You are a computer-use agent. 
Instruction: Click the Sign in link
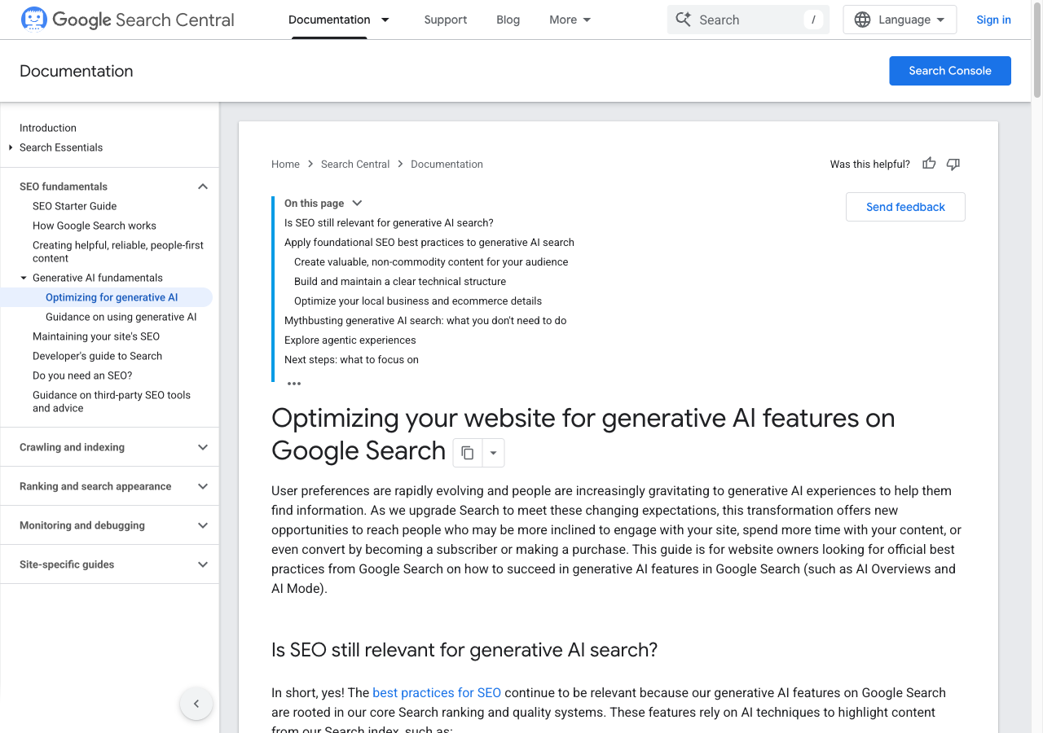coord(993,20)
